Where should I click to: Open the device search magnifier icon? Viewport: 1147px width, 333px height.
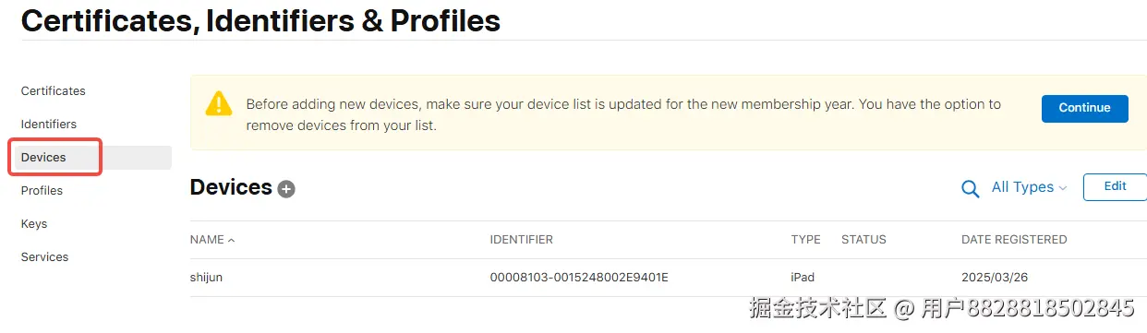pyautogui.click(x=971, y=188)
